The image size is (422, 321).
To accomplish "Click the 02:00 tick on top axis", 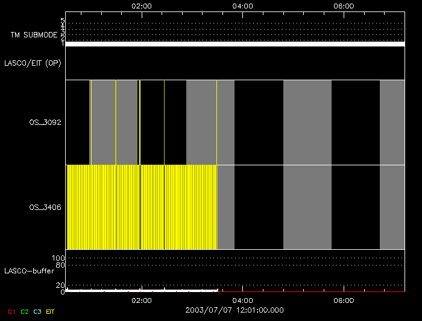I will [x=141, y=5].
